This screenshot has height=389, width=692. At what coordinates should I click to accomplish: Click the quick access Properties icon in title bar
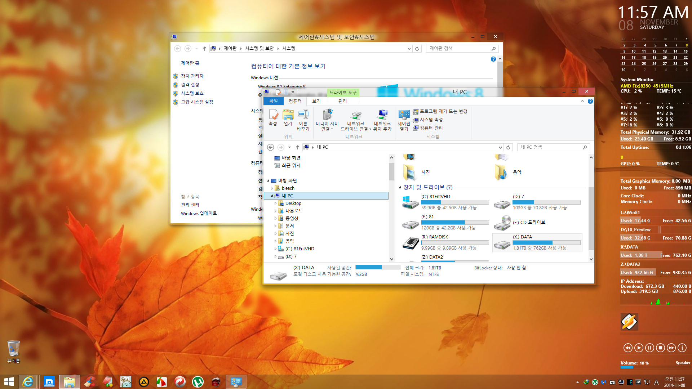[x=278, y=93]
